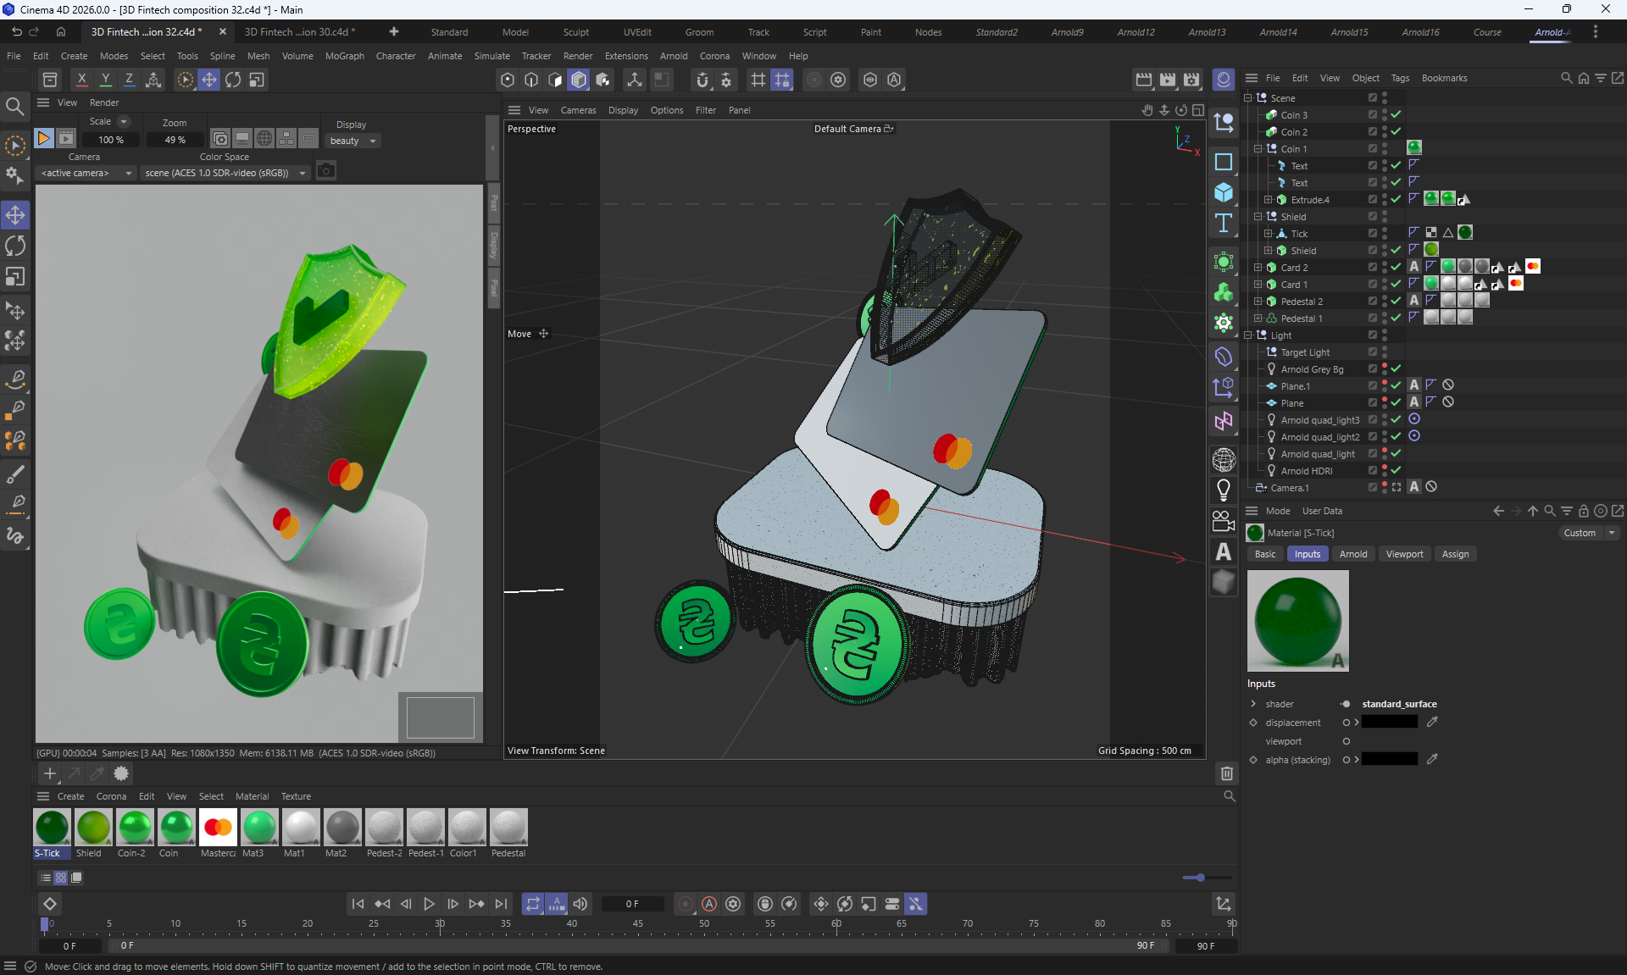Open the MoGraph menu
The width and height of the screenshot is (1627, 975).
pos(344,56)
